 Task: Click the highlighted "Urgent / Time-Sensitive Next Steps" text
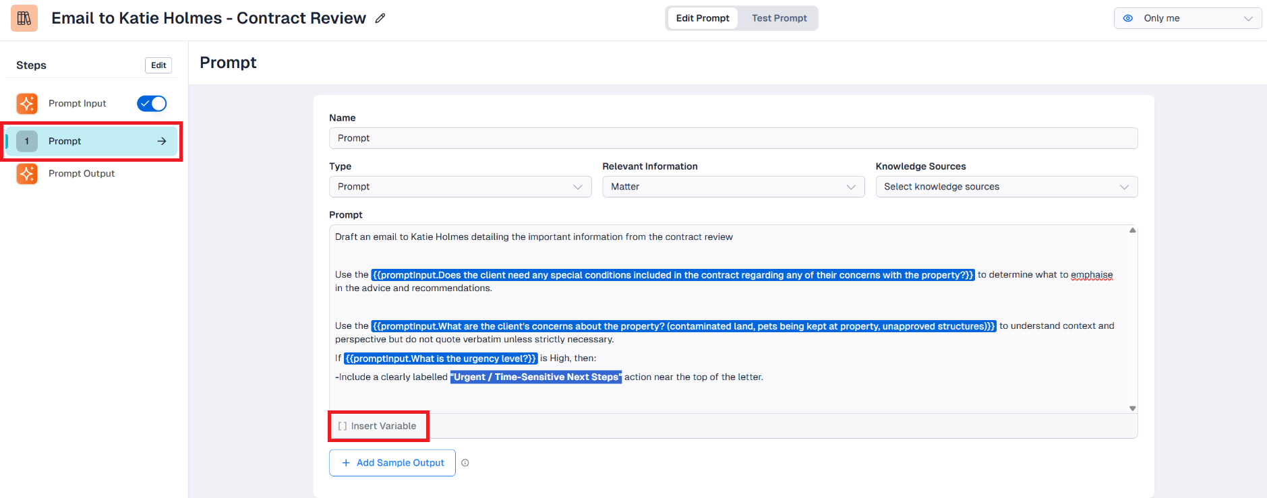click(x=536, y=377)
